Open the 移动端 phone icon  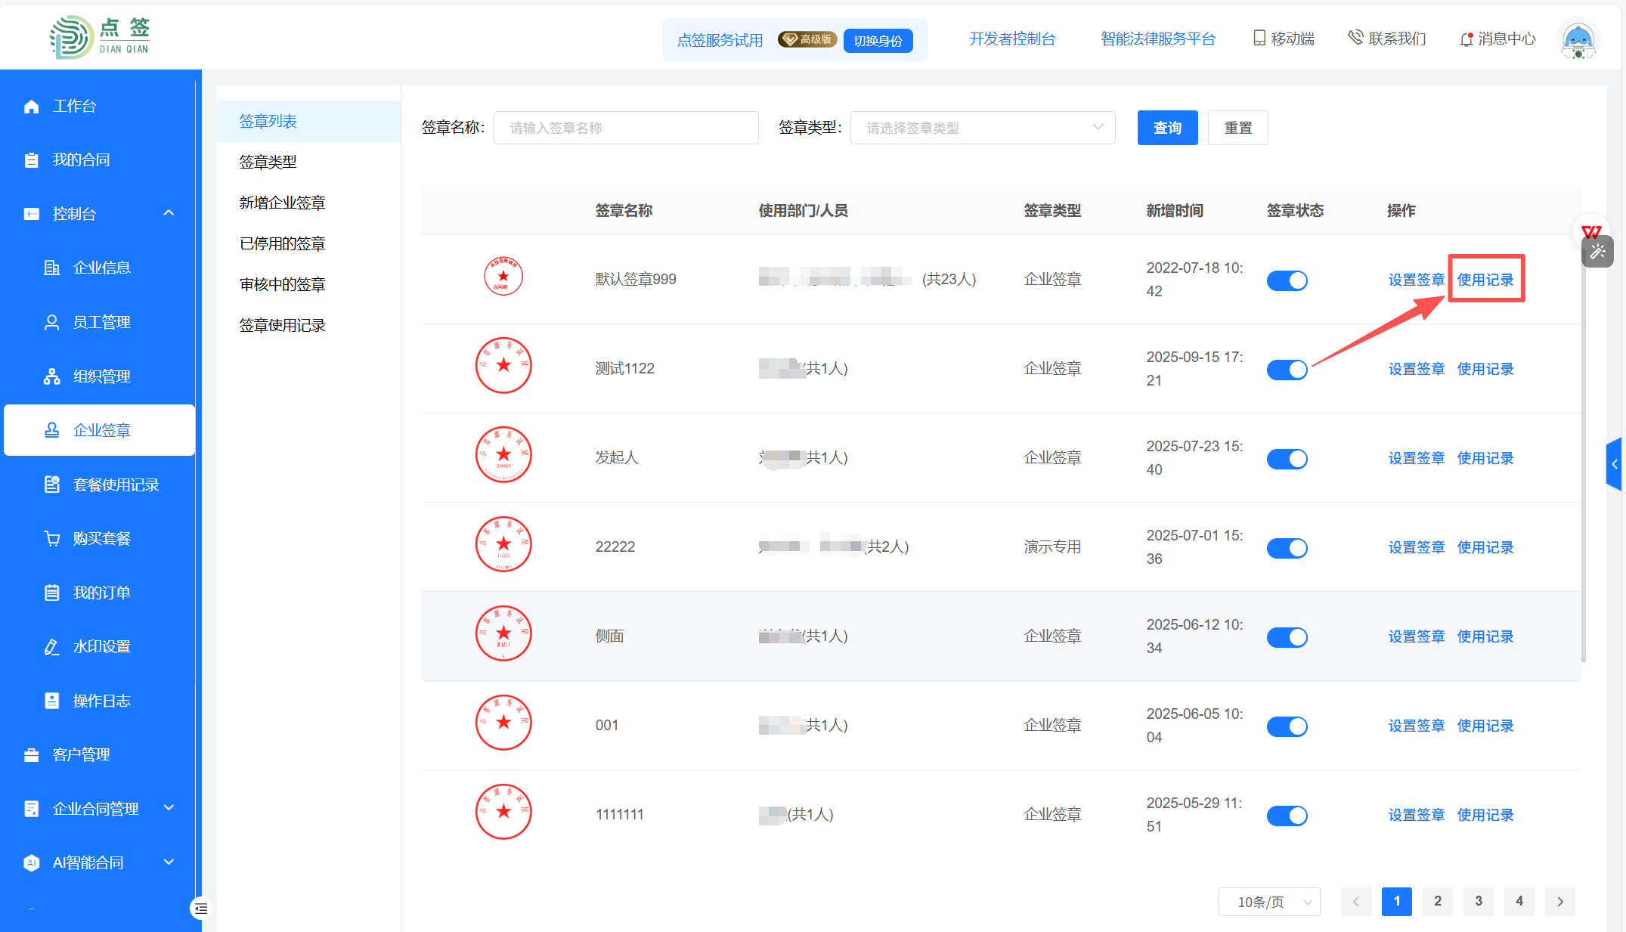(1259, 38)
